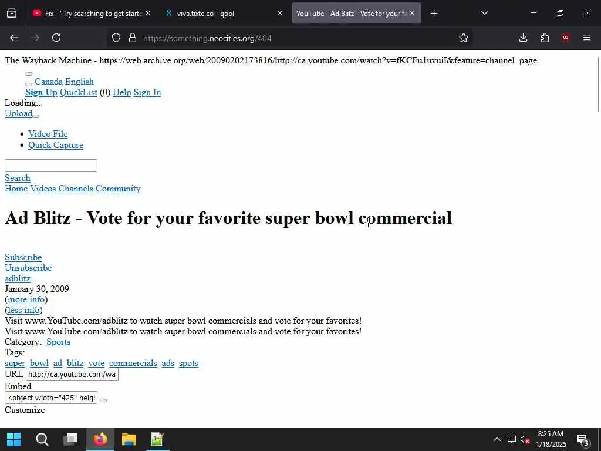This screenshot has width=601, height=451.
Task: Expand description with 'more info'
Action: (x=26, y=299)
